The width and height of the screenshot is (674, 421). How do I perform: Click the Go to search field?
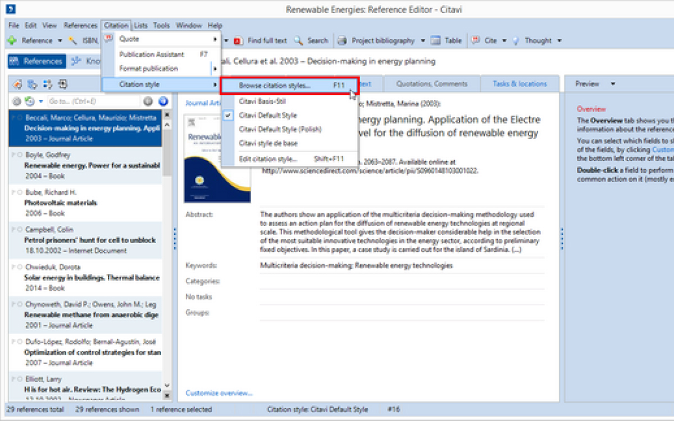pos(93,102)
